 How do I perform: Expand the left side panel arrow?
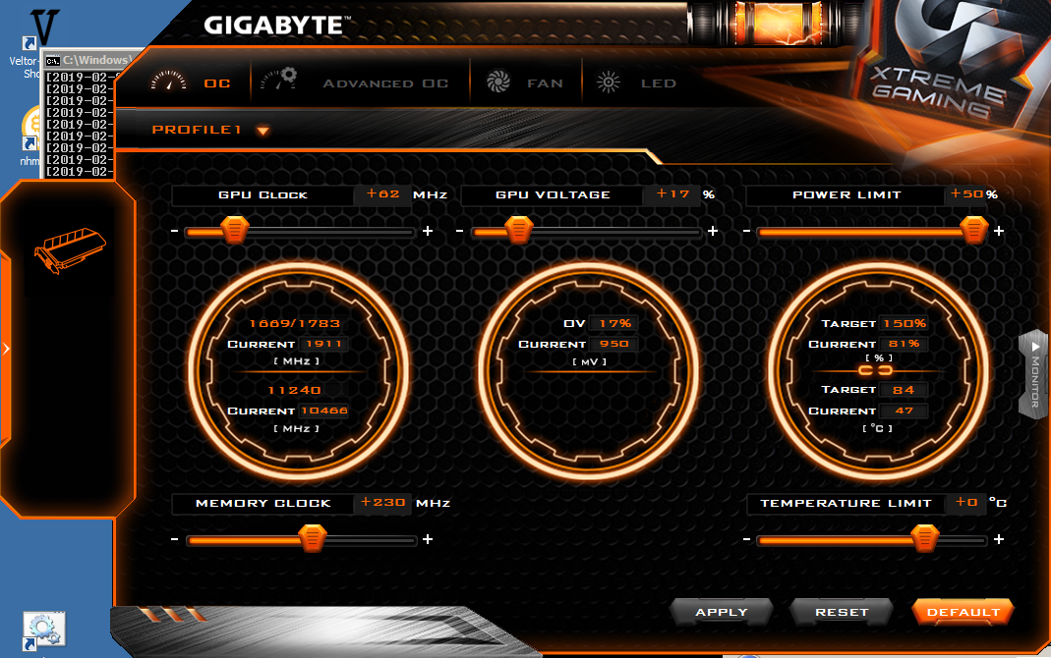[6, 349]
